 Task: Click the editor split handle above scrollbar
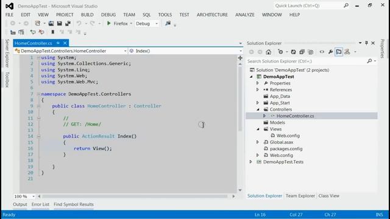[240, 58]
